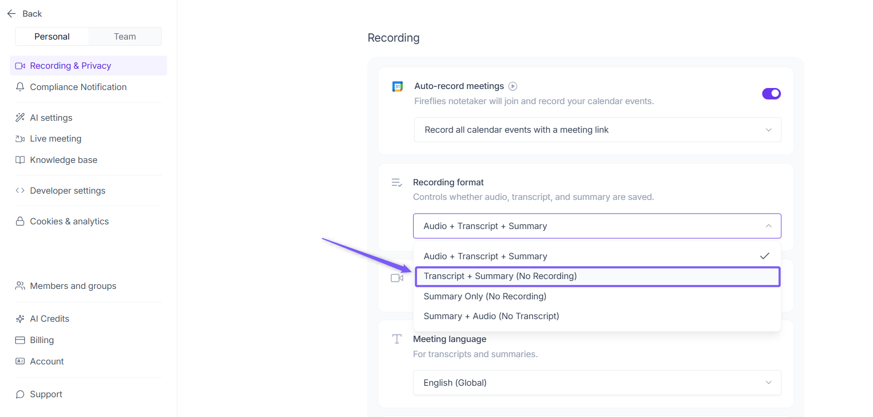Pick Summary + Audio (No Transcript) option

(491, 316)
